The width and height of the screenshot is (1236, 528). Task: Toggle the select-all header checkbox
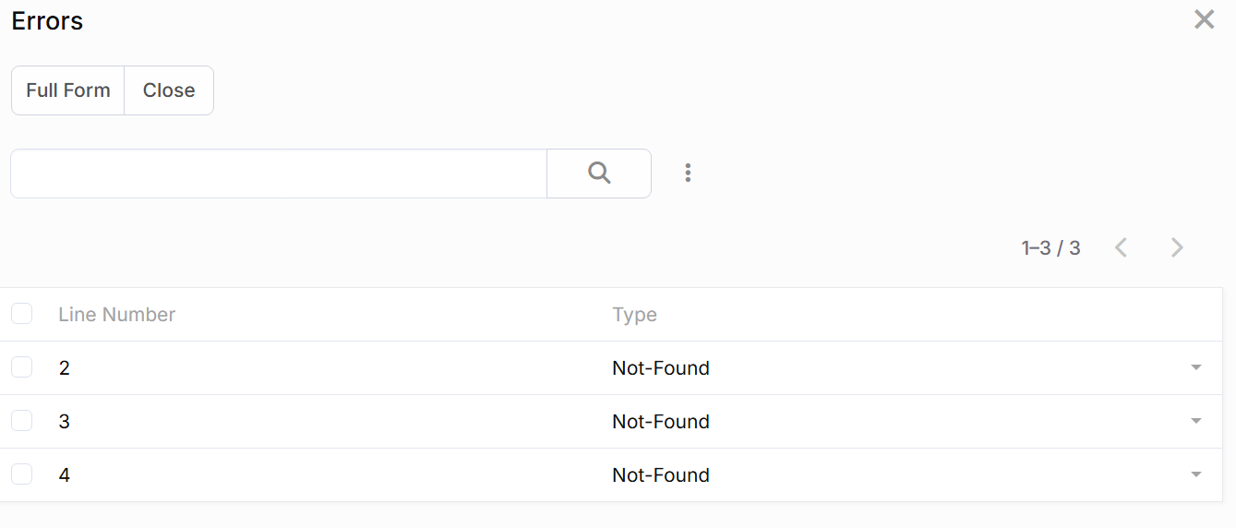point(22,315)
